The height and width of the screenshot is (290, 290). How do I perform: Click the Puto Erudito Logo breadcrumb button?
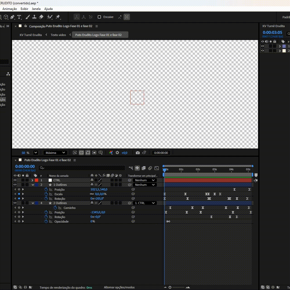[100, 35]
